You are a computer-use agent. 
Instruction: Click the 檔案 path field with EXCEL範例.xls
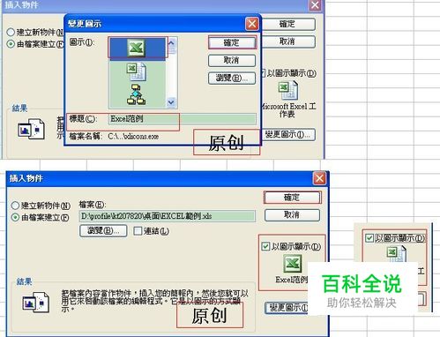[x=168, y=216]
